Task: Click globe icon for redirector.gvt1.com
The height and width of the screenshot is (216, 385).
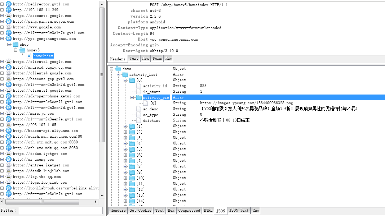Action: 9,4
